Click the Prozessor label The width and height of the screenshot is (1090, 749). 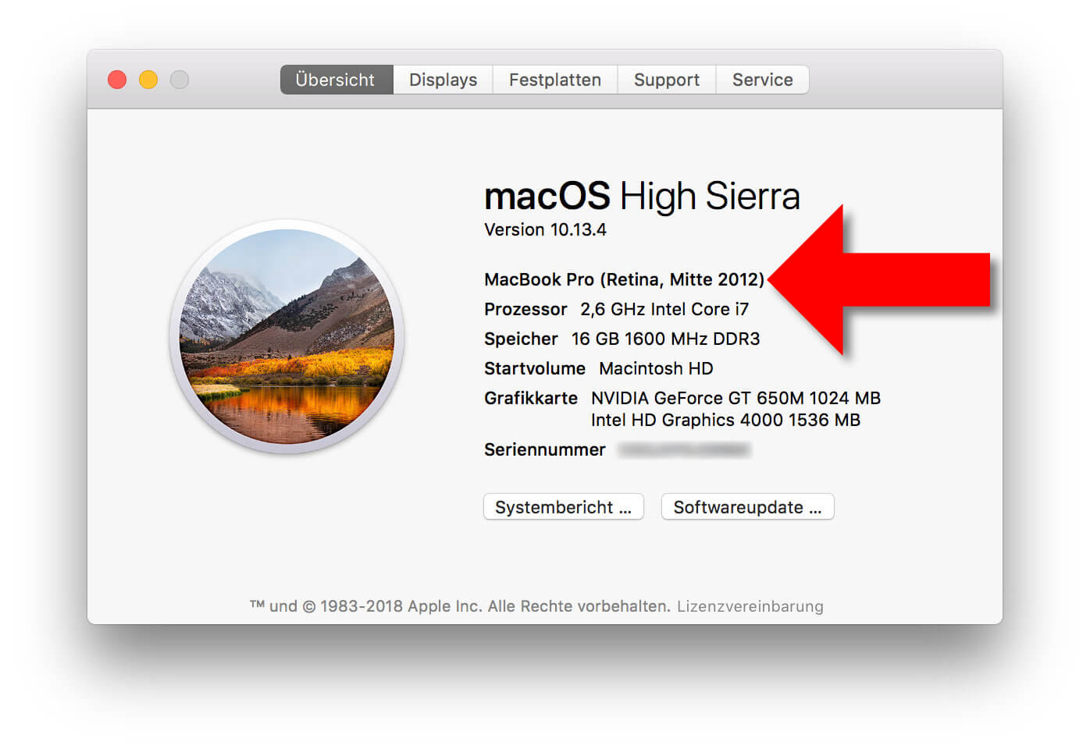(x=525, y=309)
